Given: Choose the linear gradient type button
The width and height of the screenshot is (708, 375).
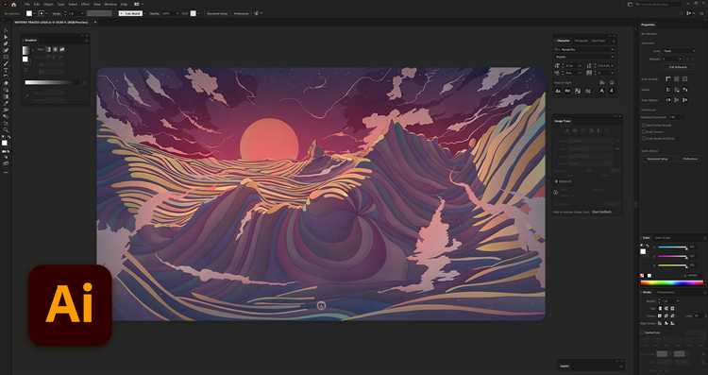Looking at the screenshot, I should pos(49,49).
